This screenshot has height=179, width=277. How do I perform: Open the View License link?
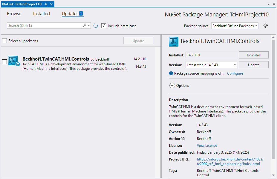point(207,146)
